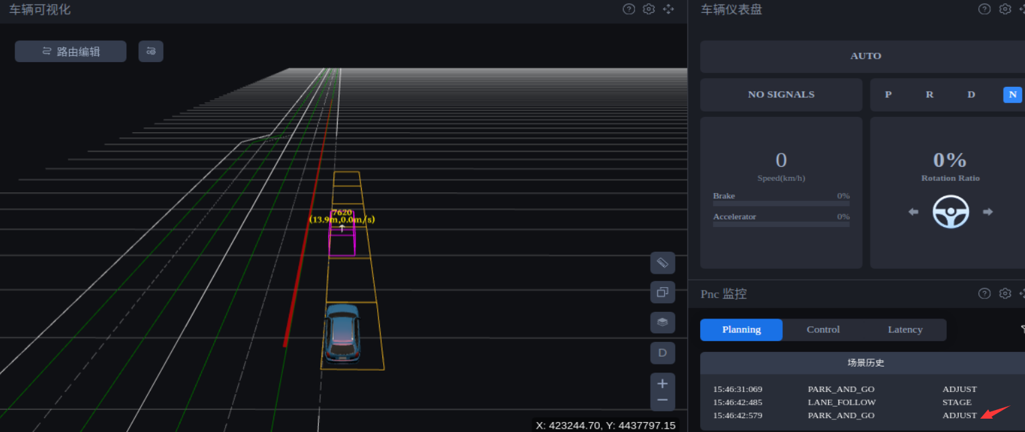Open settings gear of 车辆可视化 panel
1025x432 pixels.
click(x=649, y=9)
